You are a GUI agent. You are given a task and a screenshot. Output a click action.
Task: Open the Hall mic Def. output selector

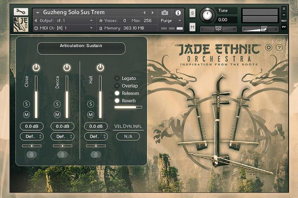(x=96, y=136)
